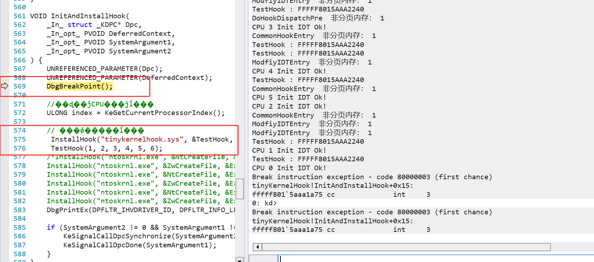Click the 'DoHookDispatchPre' output line

coord(318,18)
